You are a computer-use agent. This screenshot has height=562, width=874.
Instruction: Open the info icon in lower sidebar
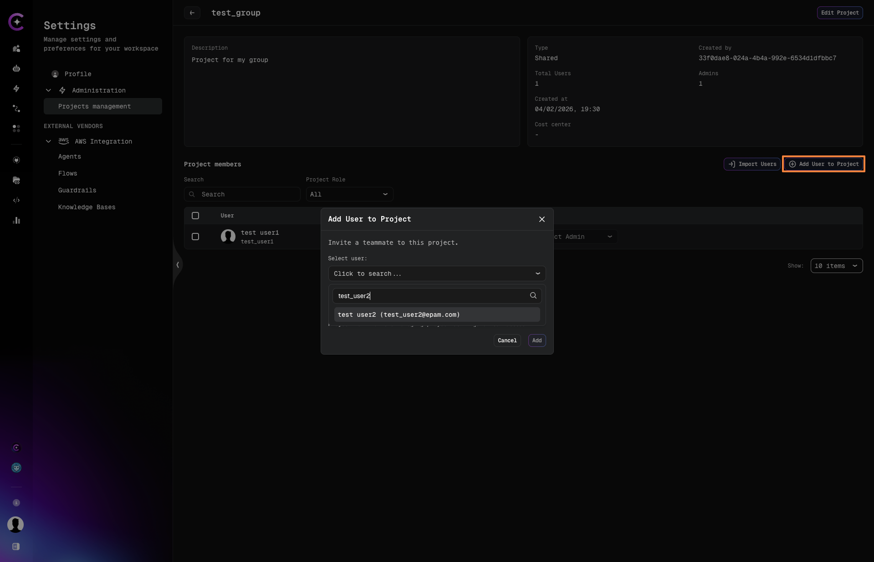[16, 503]
